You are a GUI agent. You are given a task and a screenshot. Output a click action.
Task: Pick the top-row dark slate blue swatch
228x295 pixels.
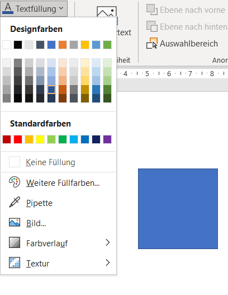pos(40,45)
